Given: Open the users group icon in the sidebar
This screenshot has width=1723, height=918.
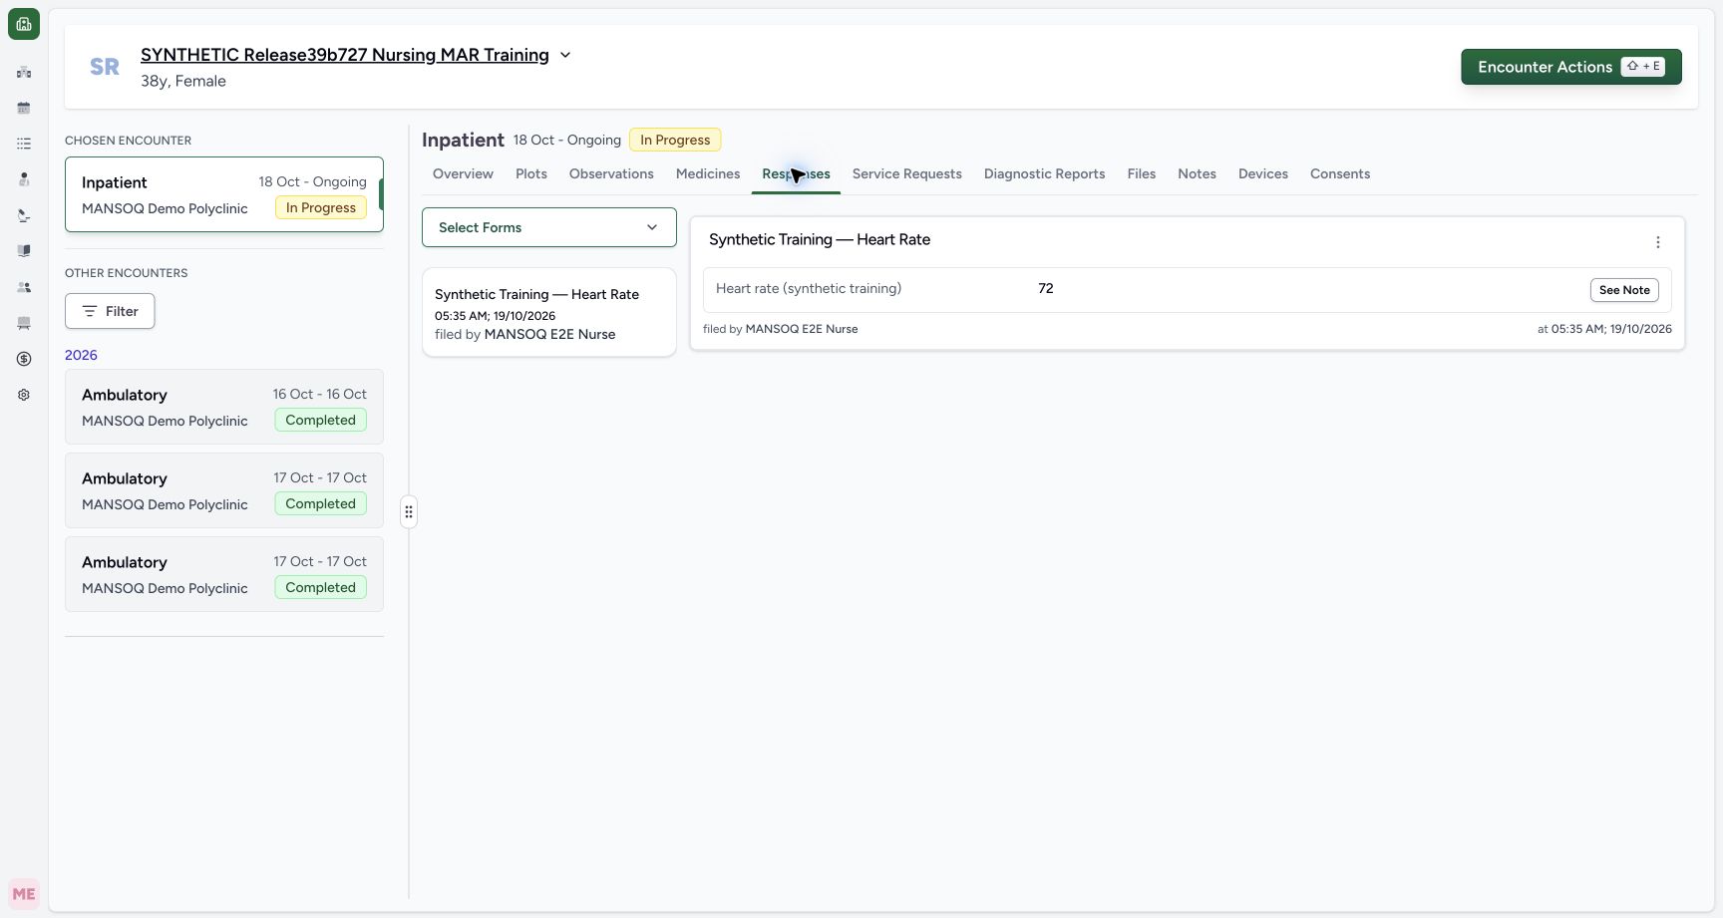Looking at the screenshot, I should 24,287.
